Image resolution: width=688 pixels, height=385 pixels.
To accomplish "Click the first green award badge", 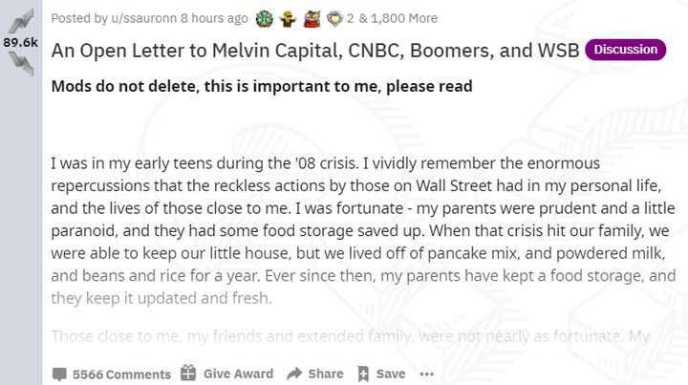I will point(264,18).
